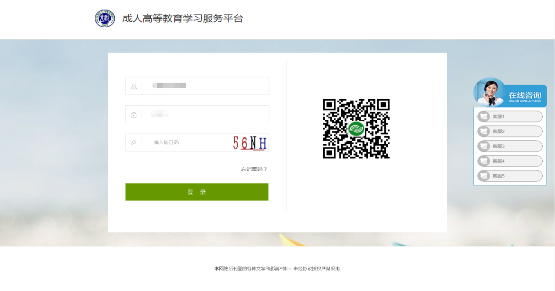
Task: Open the 忘记密码？ link
Action: [254, 169]
